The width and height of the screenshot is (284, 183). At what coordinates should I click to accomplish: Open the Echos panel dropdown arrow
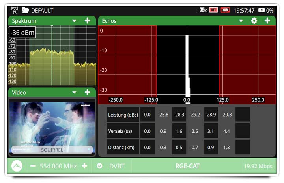241,21
